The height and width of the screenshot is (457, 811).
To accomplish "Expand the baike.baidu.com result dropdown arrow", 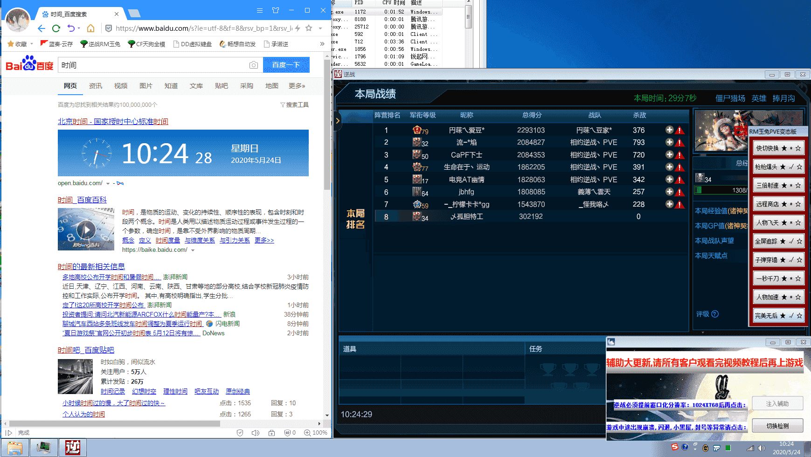I will (193, 250).
